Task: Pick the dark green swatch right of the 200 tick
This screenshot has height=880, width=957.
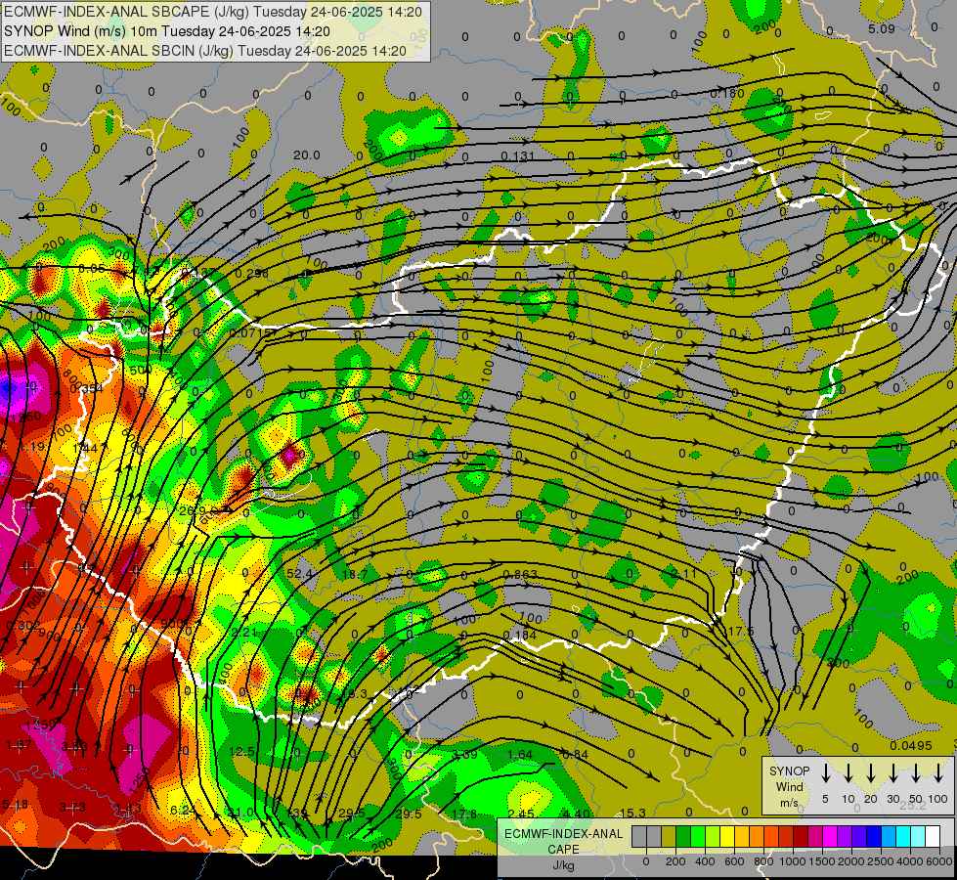Action: pos(683,837)
